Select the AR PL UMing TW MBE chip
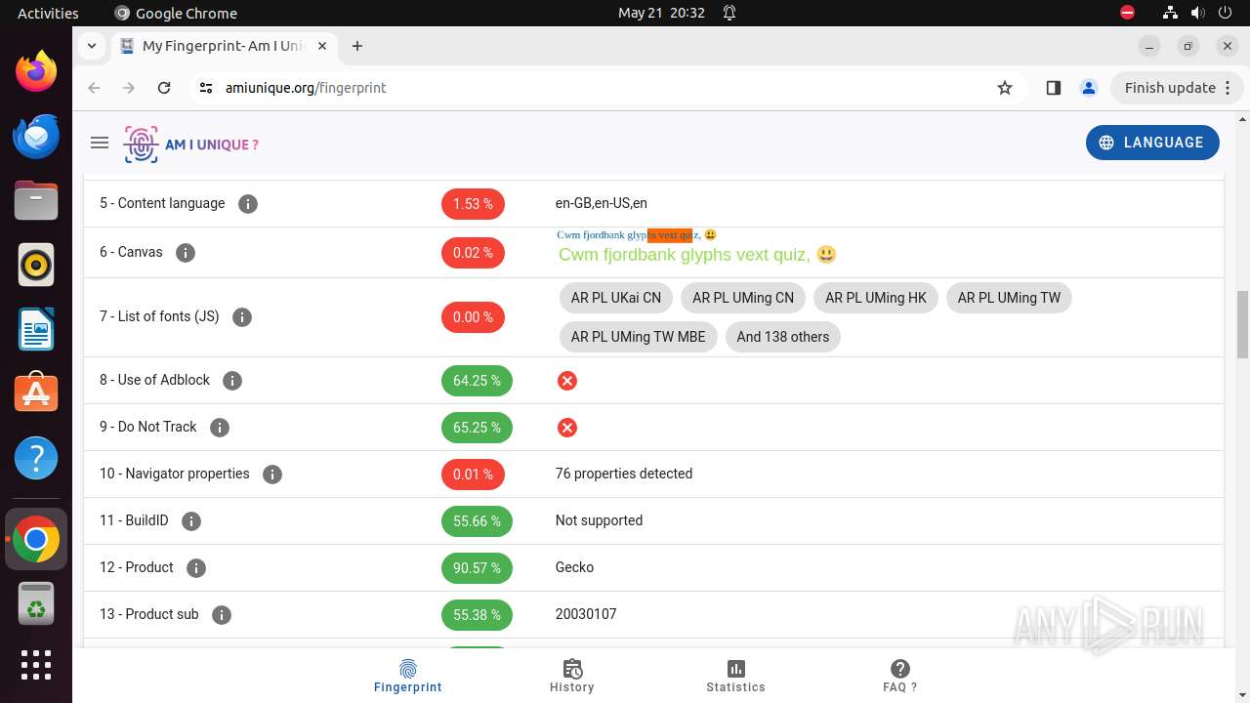1250x703 pixels. click(x=639, y=337)
